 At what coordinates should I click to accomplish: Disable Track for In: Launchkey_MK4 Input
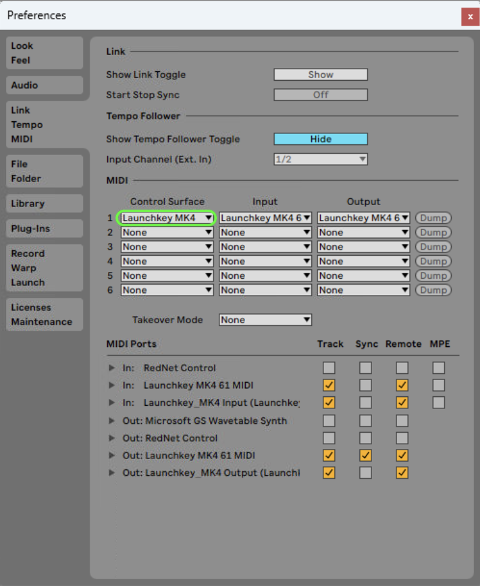tap(329, 403)
